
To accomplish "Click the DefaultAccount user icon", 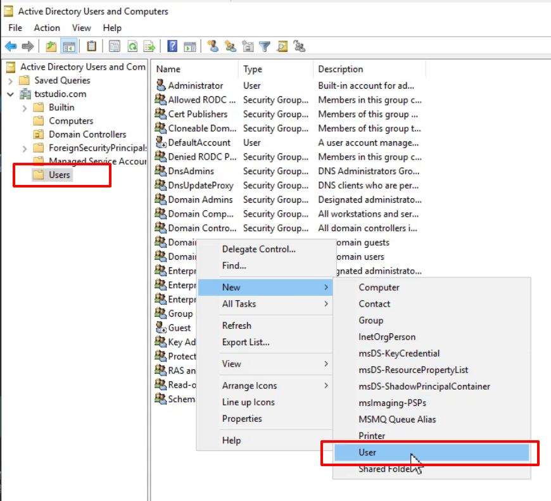I will pos(161,143).
